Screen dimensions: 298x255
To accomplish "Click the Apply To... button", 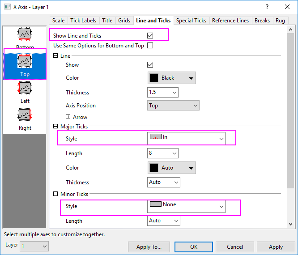I will (149, 247).
